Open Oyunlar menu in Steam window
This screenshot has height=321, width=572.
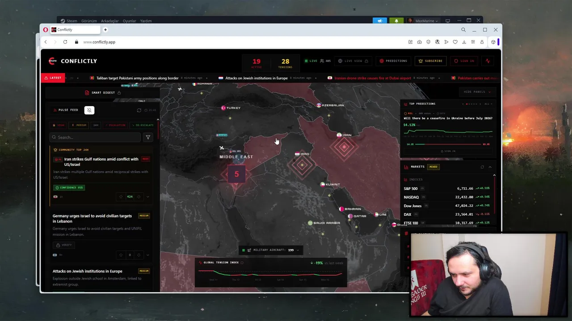(130, 21)
